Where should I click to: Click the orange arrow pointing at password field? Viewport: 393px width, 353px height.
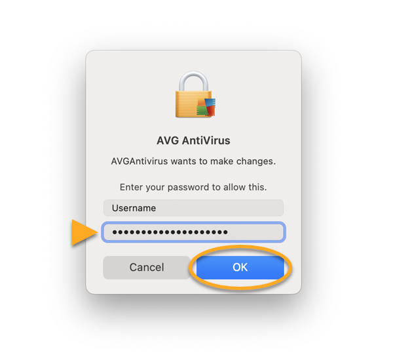click(84, 232)
